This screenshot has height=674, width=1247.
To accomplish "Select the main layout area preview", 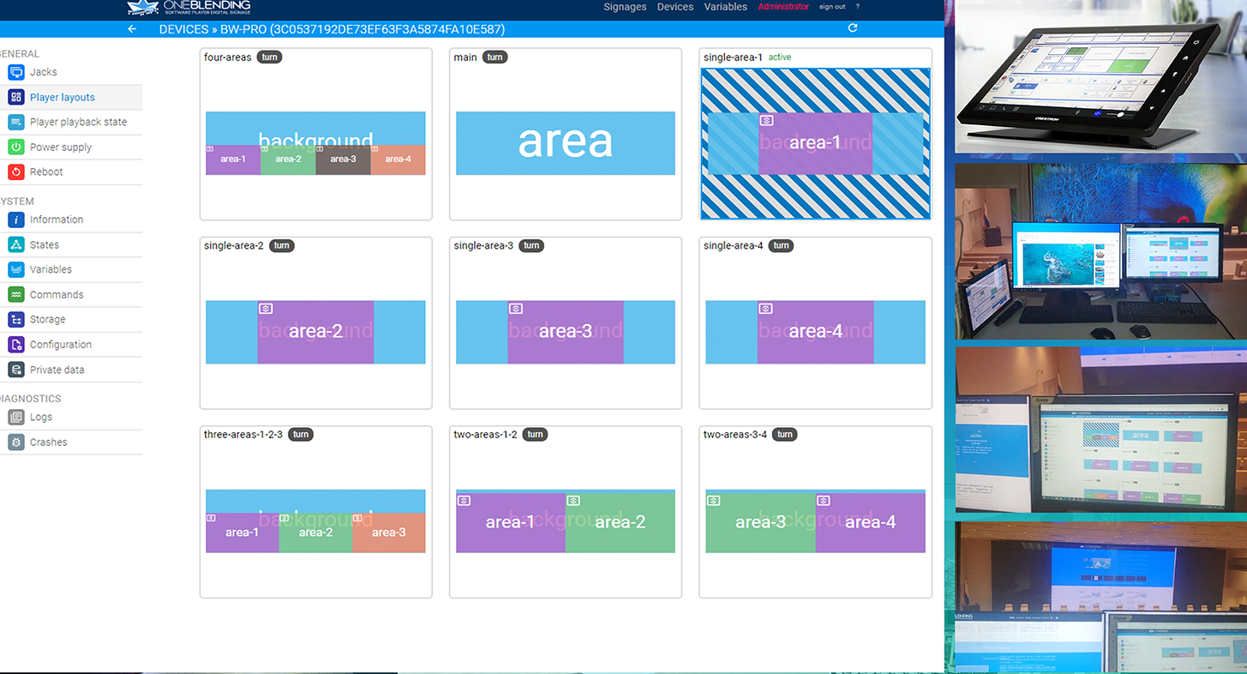I will tap(565, 143).
